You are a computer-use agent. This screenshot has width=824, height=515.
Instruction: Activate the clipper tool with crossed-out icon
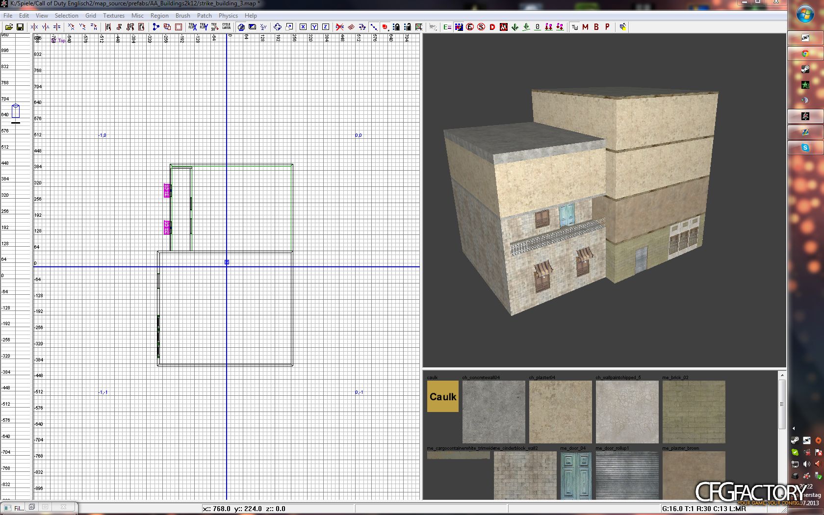click(x=340, y=27)
